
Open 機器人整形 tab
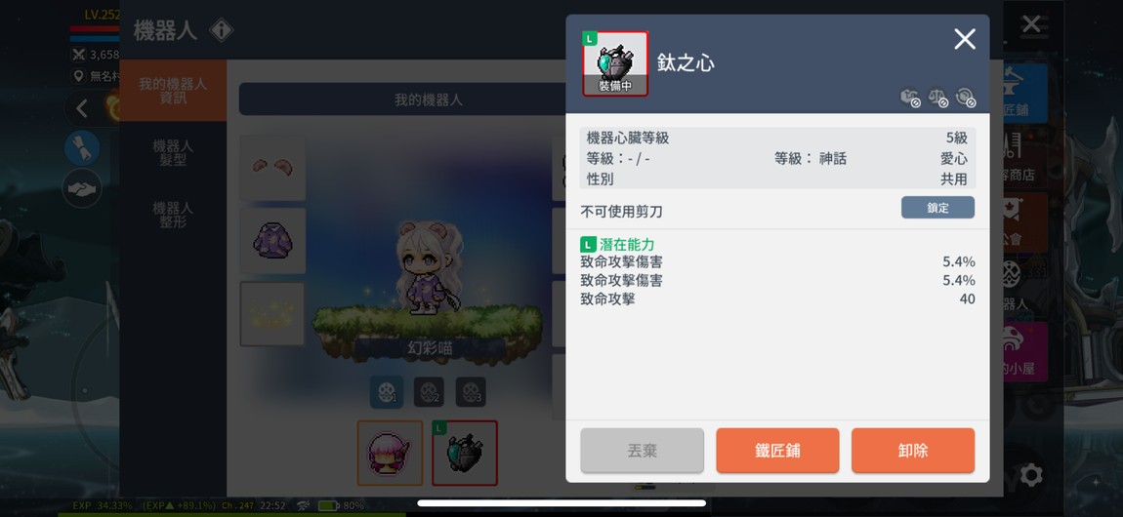(173, 215)
